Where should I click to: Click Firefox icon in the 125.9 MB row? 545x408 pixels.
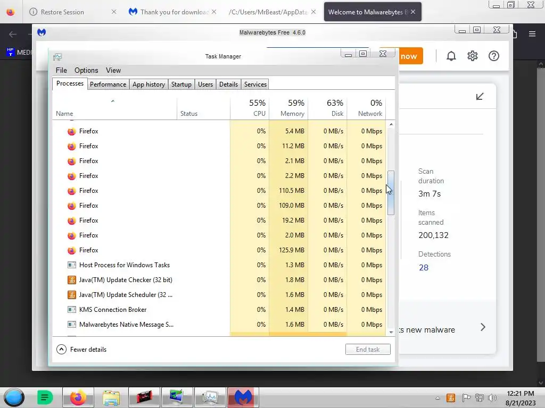coord(72,250)
